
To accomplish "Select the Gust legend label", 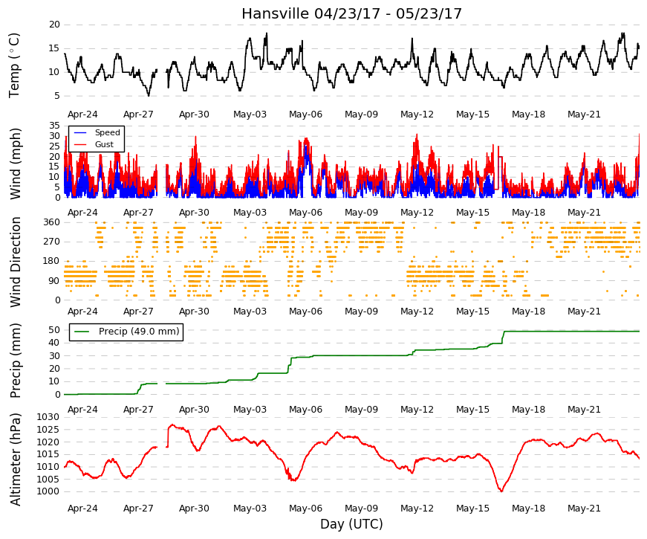I will point(104,144).
